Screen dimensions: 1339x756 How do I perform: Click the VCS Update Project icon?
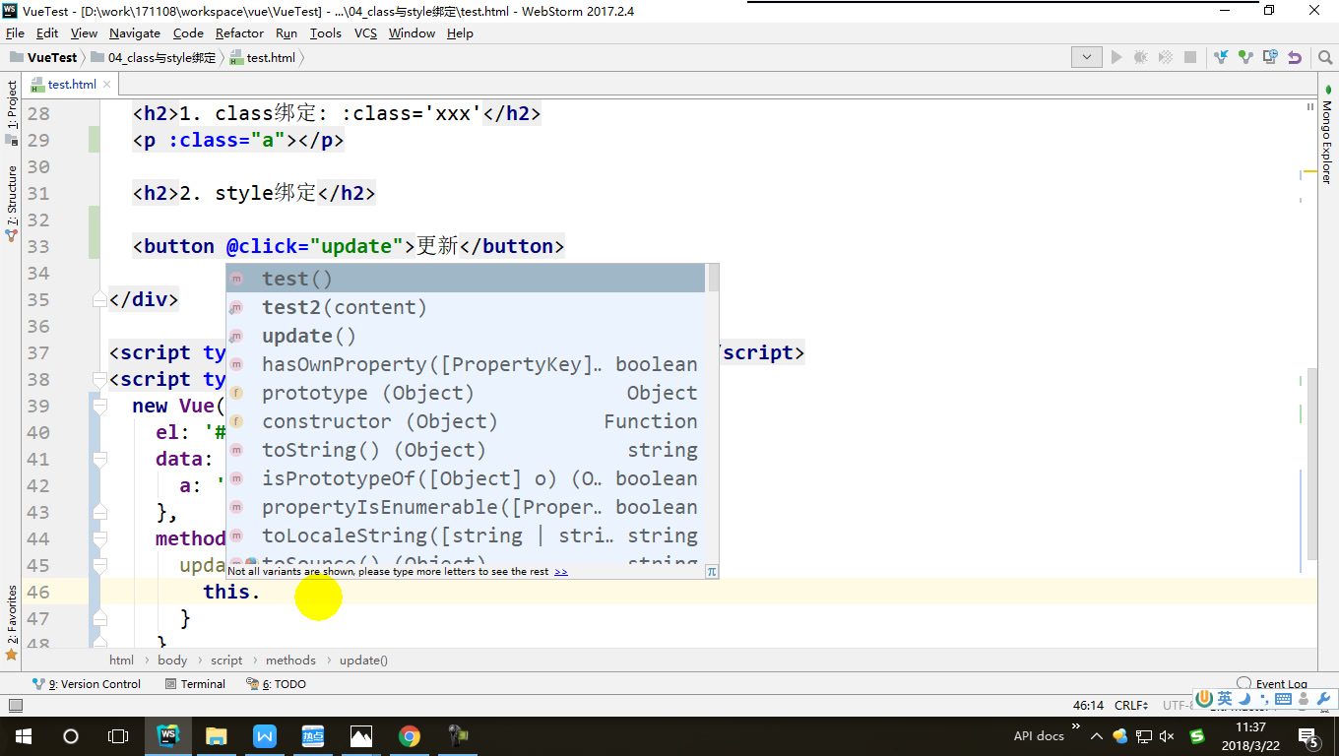[x=1221, y=58]
